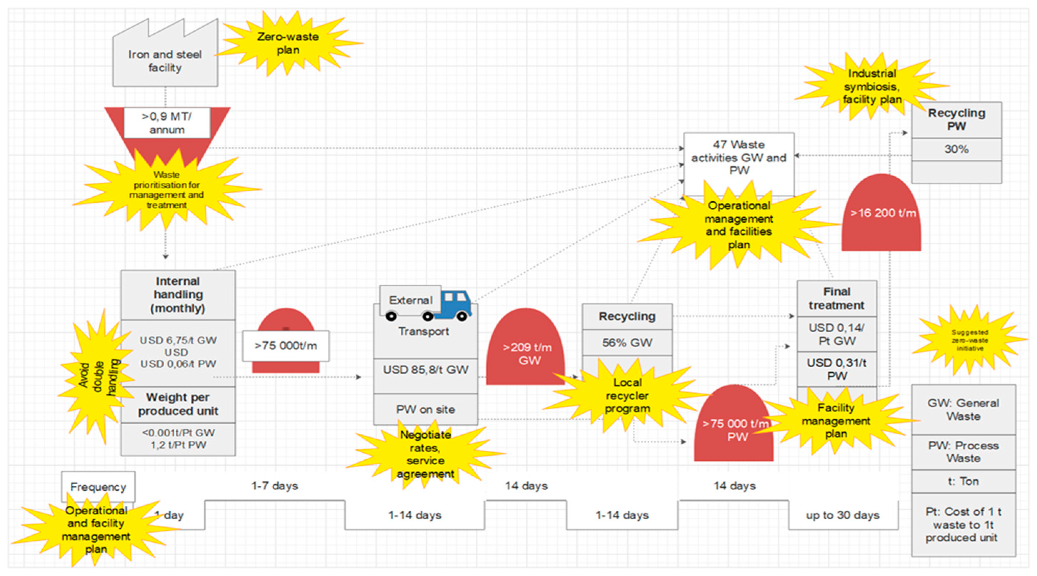Select the Industrial symbiosis facility plan burst
The image size is (1037, 576).
(872, 86)
